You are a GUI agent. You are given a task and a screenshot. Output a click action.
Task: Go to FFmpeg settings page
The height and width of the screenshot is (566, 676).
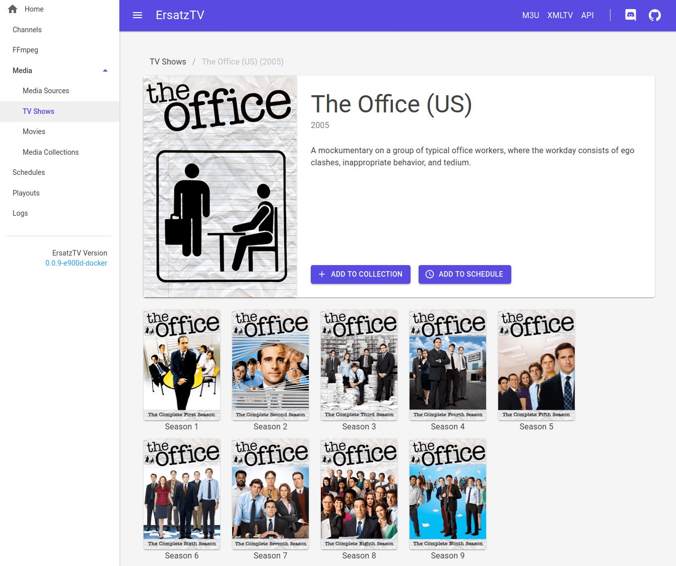tap(59, 50)
